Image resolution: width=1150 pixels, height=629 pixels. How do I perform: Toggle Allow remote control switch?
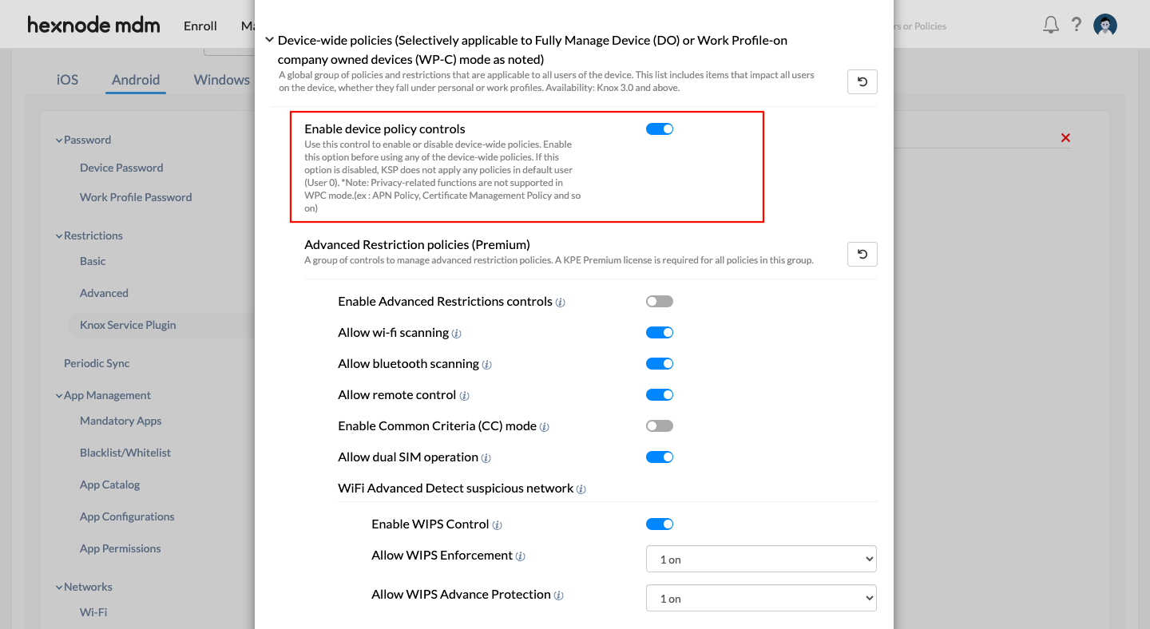(x=660, y=394)
